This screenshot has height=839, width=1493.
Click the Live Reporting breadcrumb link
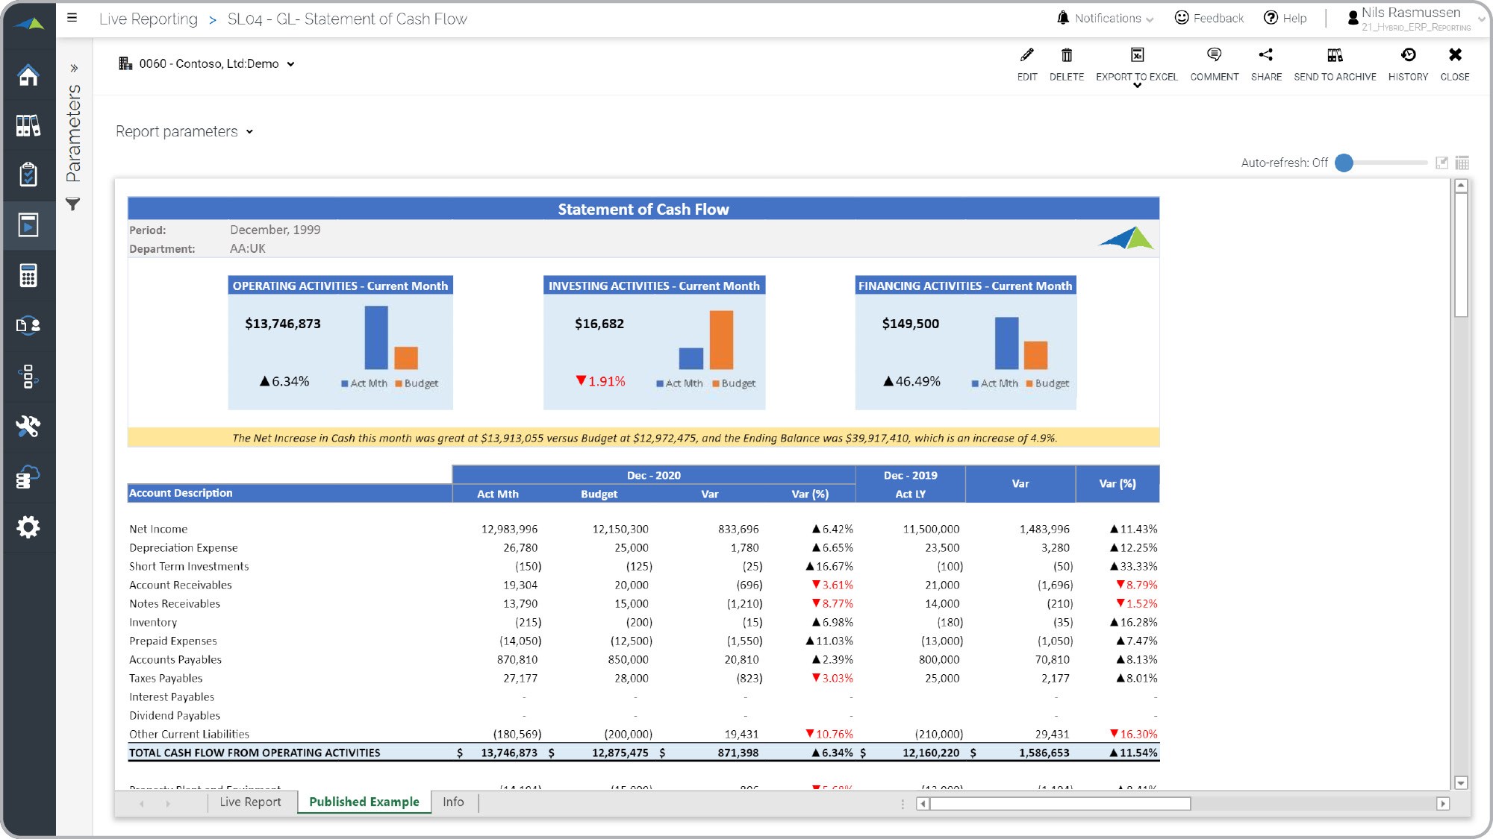click(x=149, y=19)
